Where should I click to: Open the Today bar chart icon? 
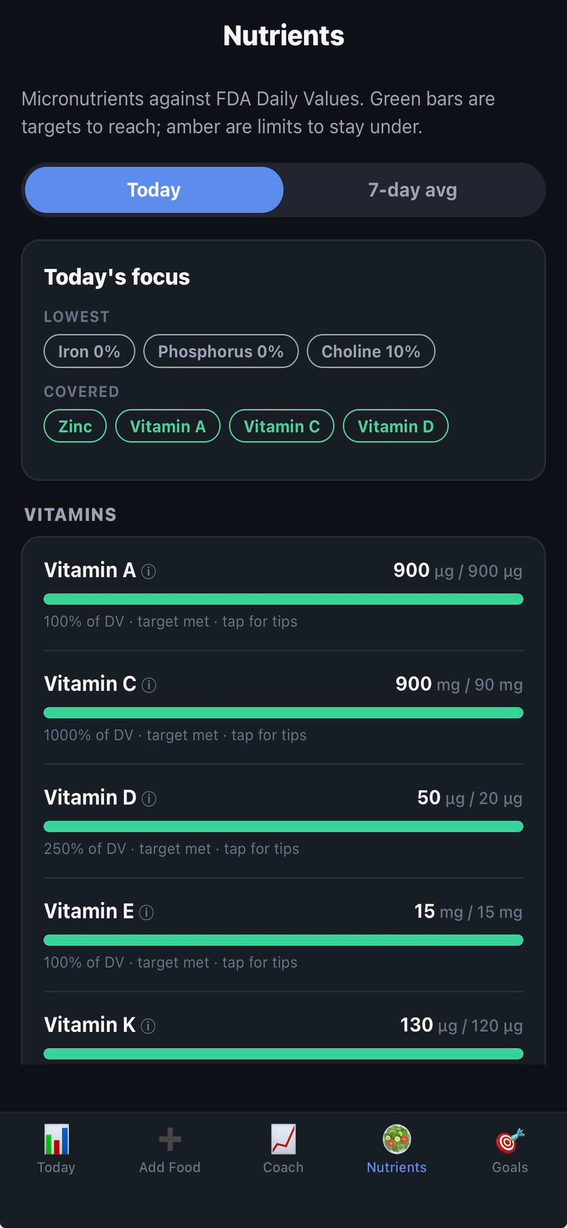pos(56,1139)
